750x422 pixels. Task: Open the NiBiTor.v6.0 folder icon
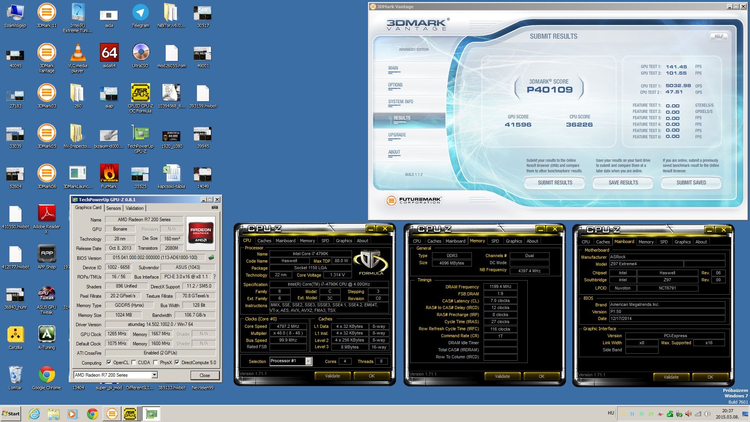pyautogui.click(x=171, y=16)
